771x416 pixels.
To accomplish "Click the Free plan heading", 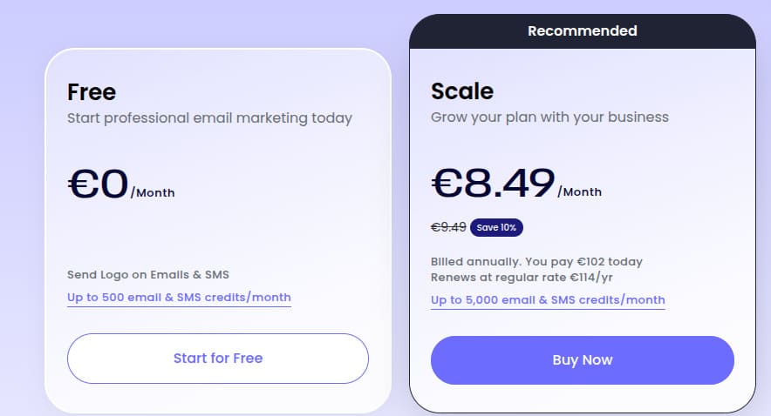I will pyautogui.click(x=92, y=92).
